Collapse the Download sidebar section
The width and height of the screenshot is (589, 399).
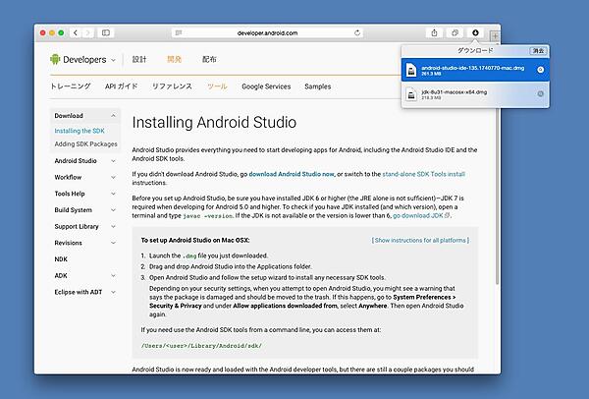tap(114, 116)
